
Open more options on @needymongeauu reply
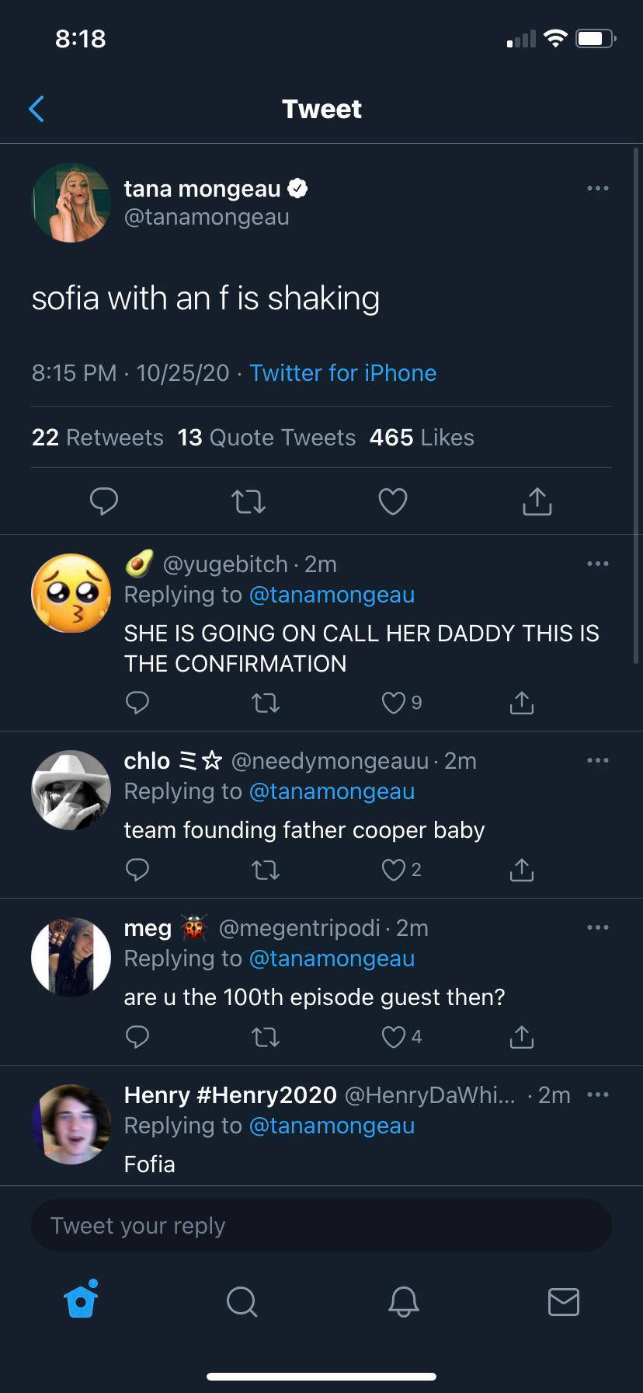click(597, 760)
